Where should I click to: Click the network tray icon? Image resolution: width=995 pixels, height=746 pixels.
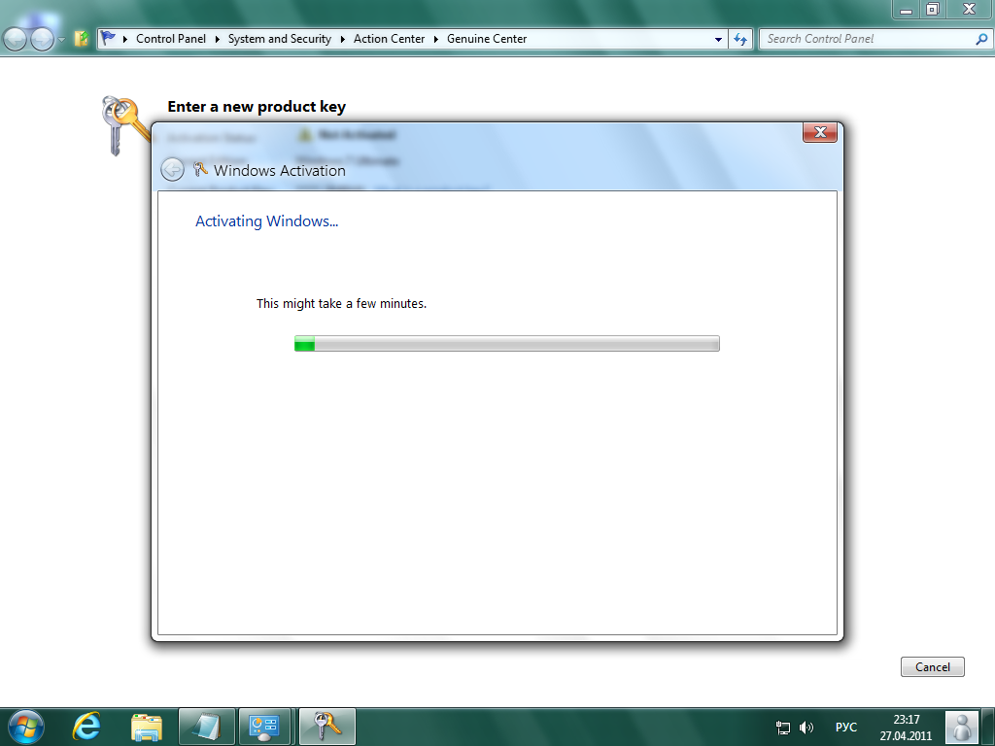point(783,728)
